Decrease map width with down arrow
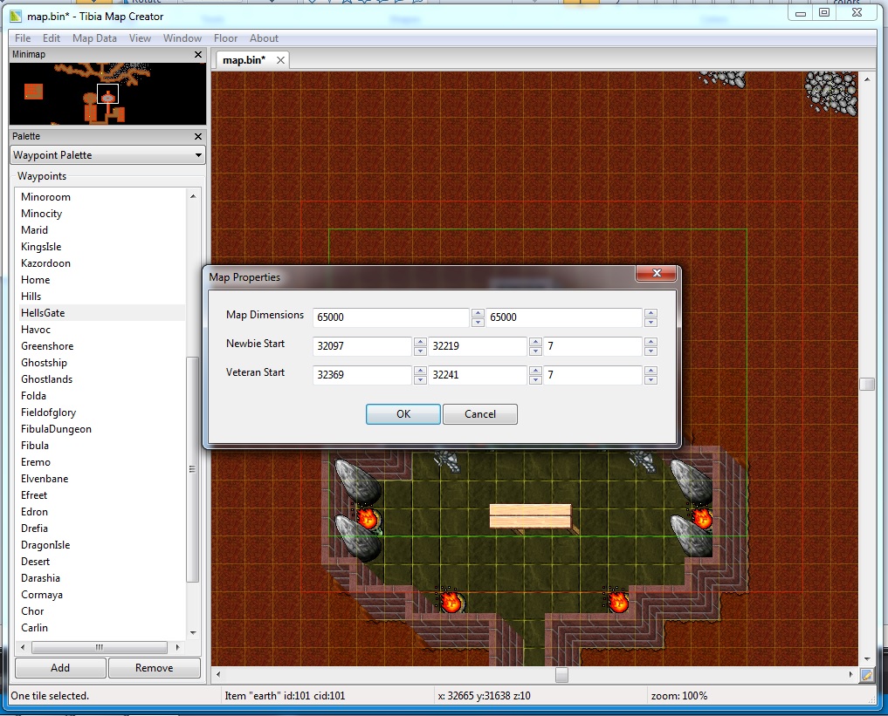The height and width of the screenshot is (716, 888). point(478,323)
